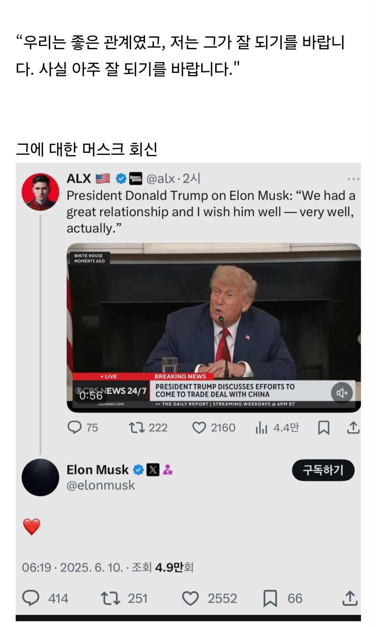
Task: Click the X affiliate badge next to Elon Musk
Action: [x=153, y=470]
